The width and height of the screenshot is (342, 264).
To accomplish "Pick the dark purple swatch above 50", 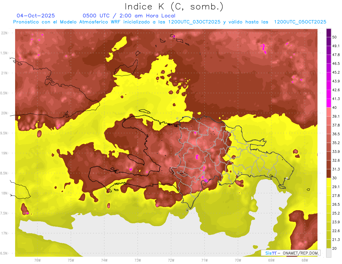I will coord(329,33).
